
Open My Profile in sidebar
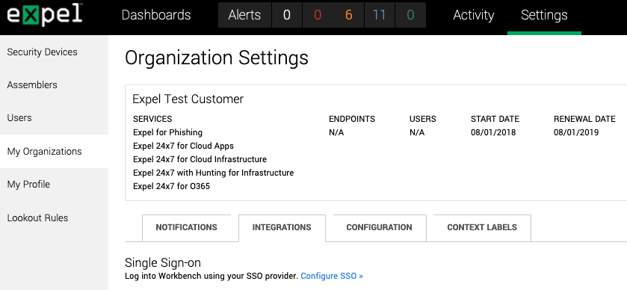pos(28,185)
